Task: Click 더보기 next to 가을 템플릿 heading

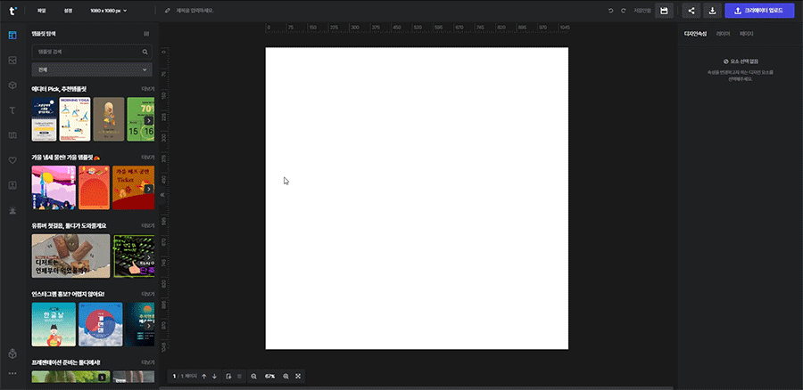Action: point(147,157)
